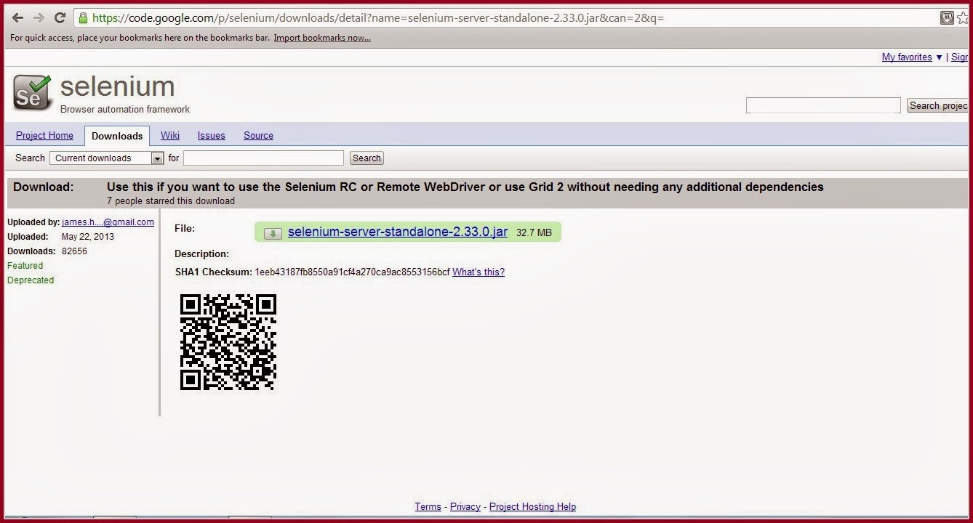Click the downloads search text field
This screenshot has height=523, width=973.
click(263, 158)
